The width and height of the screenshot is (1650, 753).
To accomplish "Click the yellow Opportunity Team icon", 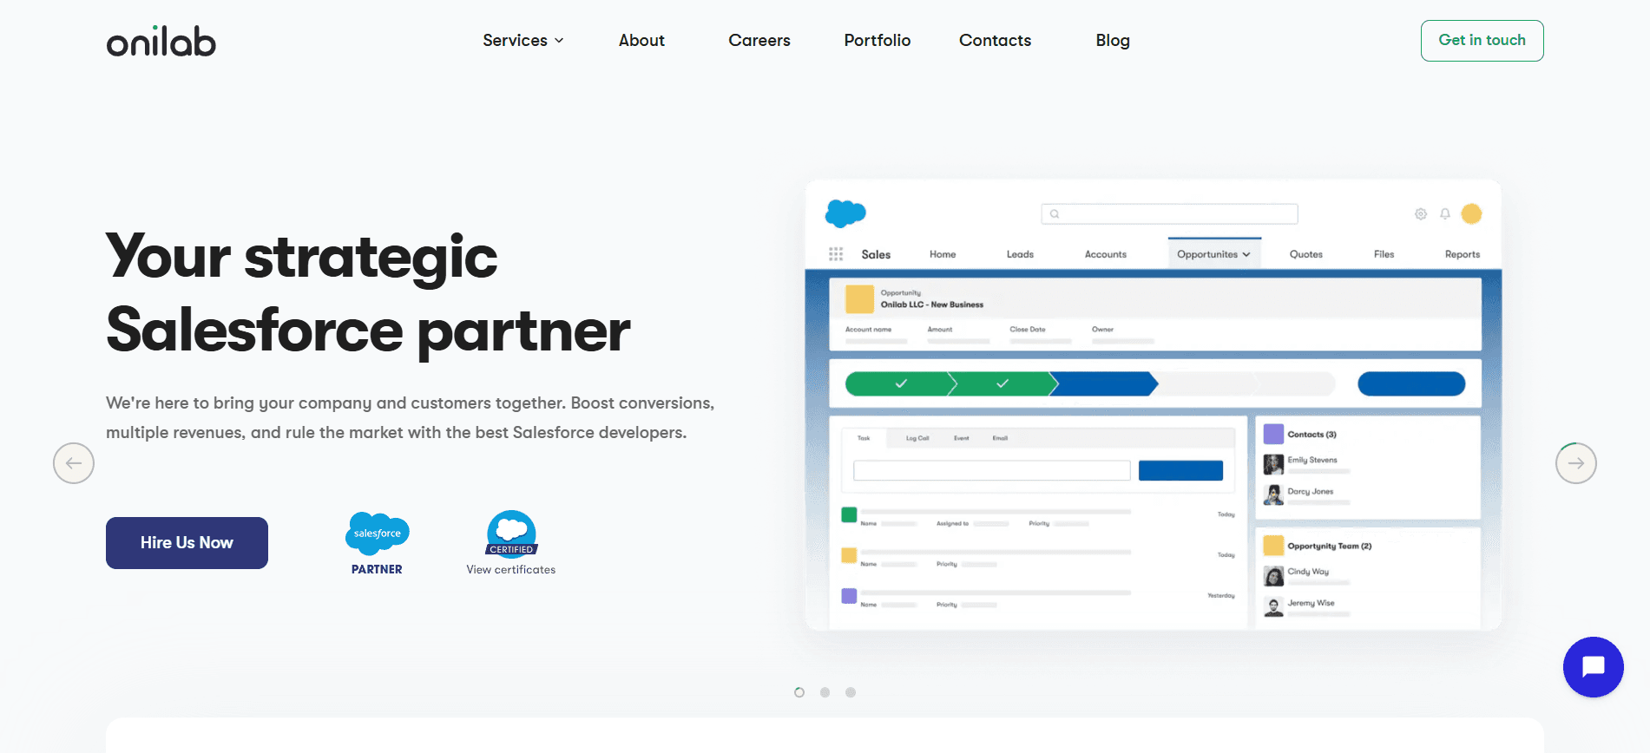I will tap(1273, 546).
